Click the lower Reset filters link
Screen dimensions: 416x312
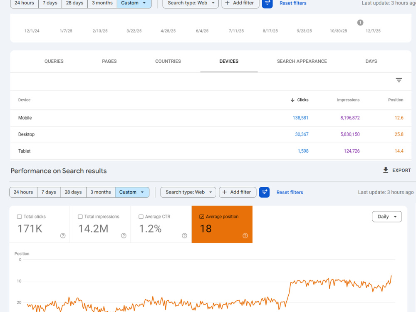pyautogui.click(x=290, y=192)
